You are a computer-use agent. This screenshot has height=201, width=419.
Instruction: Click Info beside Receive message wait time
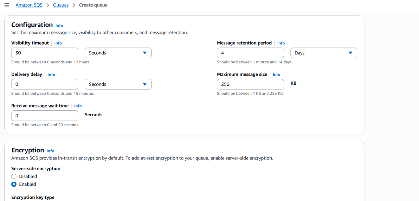[x=78, y=106]
